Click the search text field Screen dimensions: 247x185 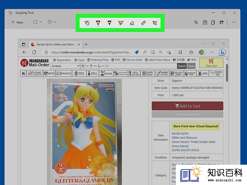pos(129,66)
